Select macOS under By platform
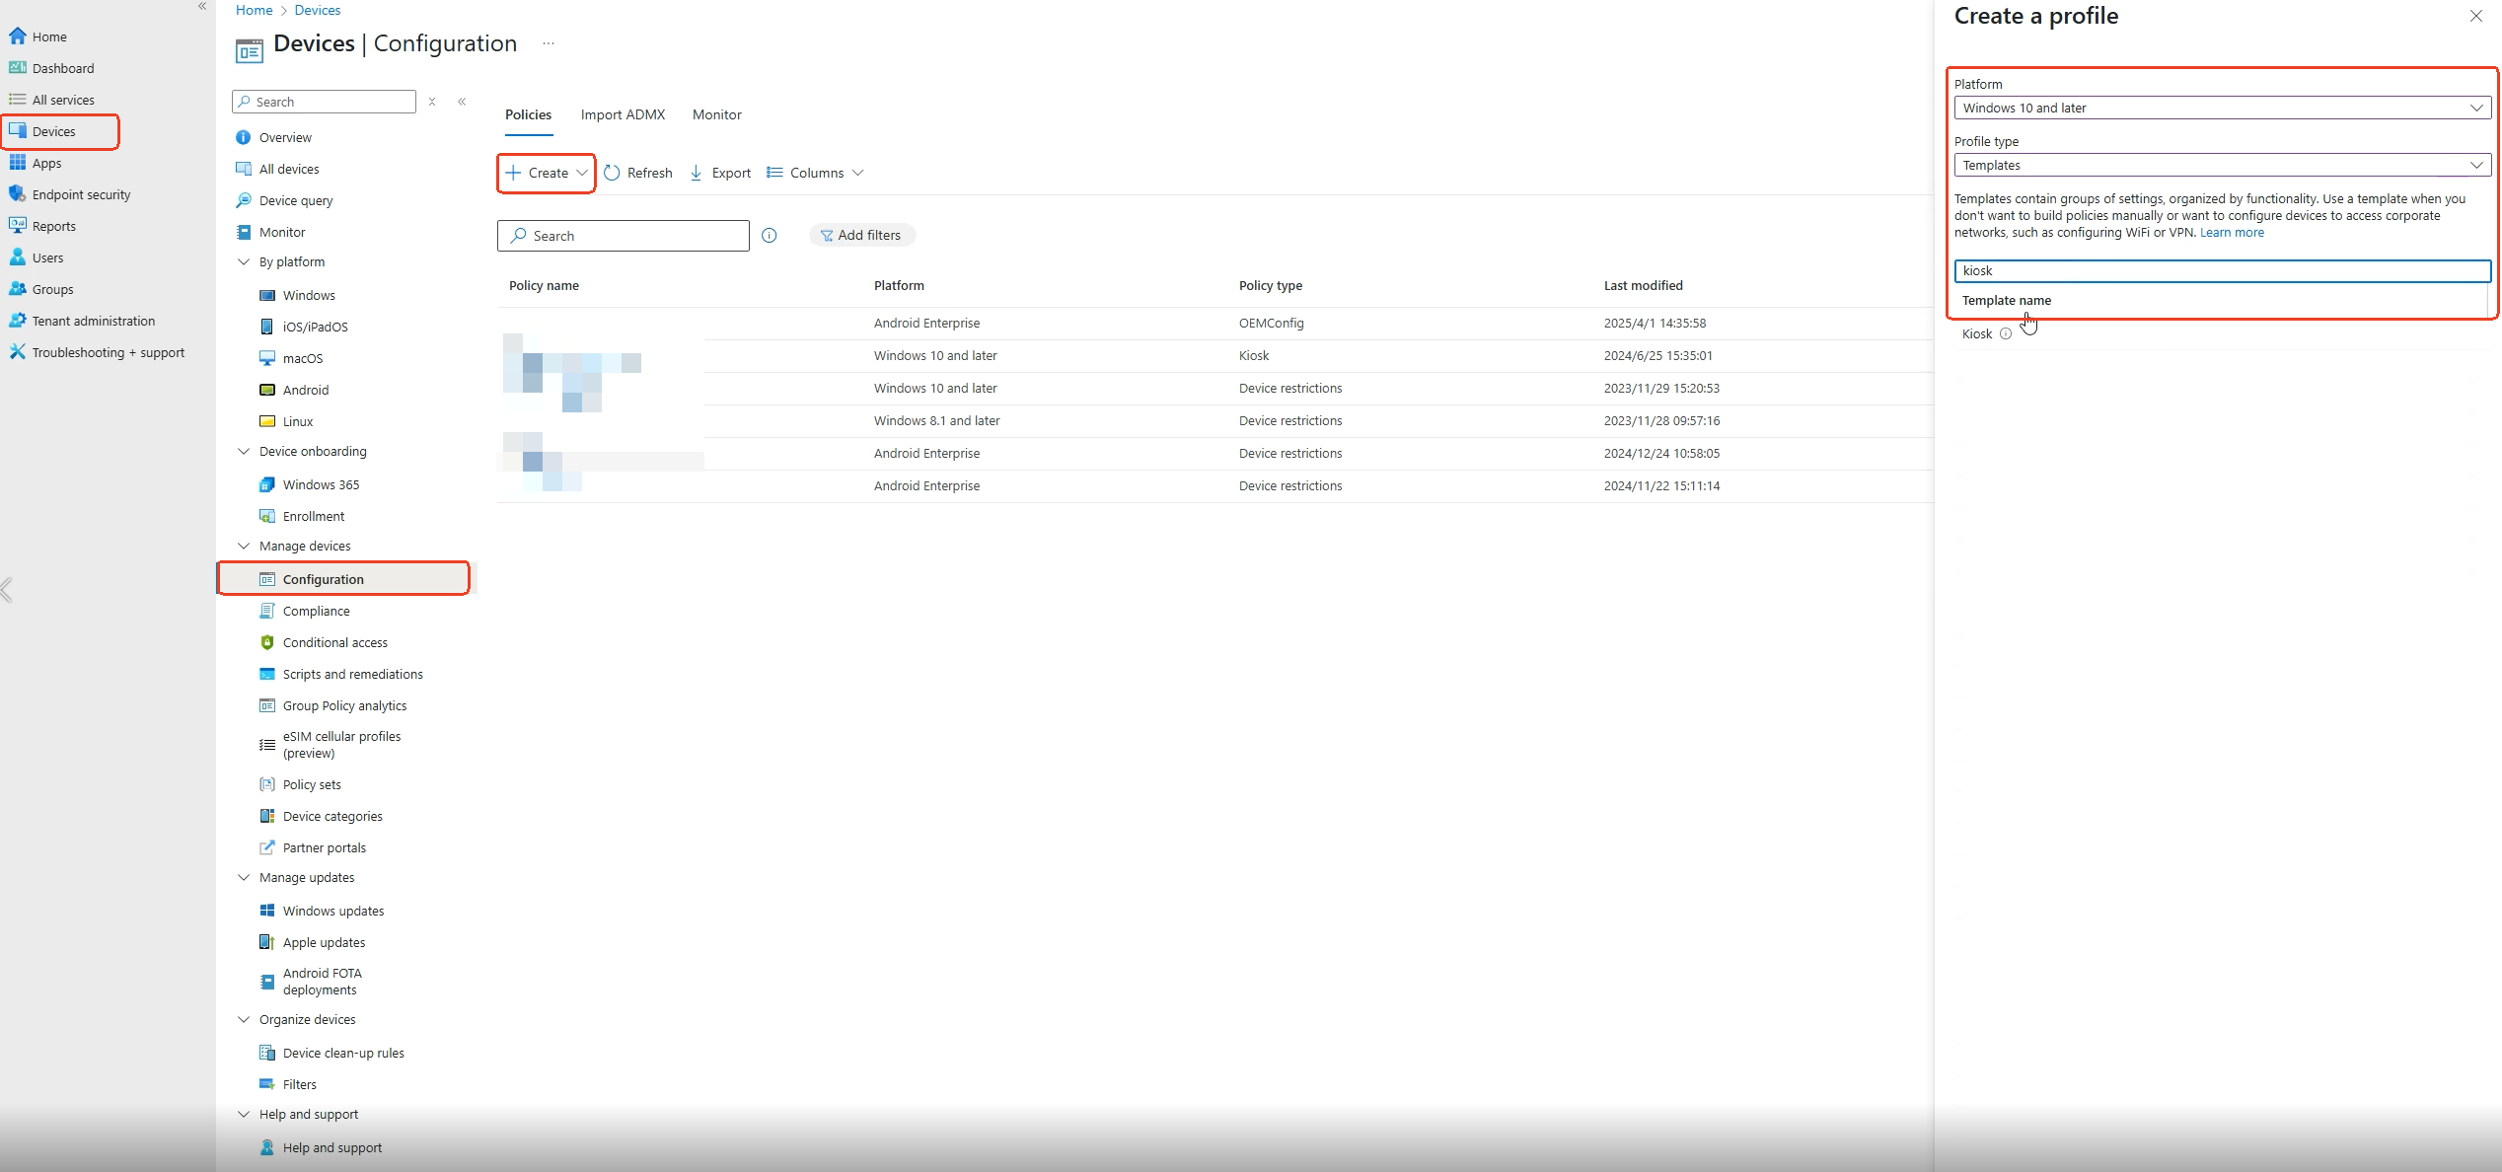 [x=302, y=358]
